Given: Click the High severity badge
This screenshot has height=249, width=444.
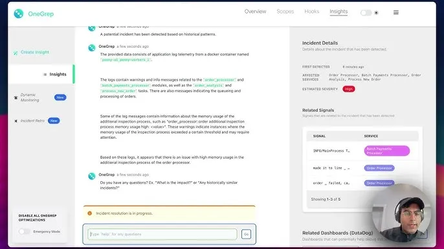Looking at the screenshot, I should tap(349, 89).
